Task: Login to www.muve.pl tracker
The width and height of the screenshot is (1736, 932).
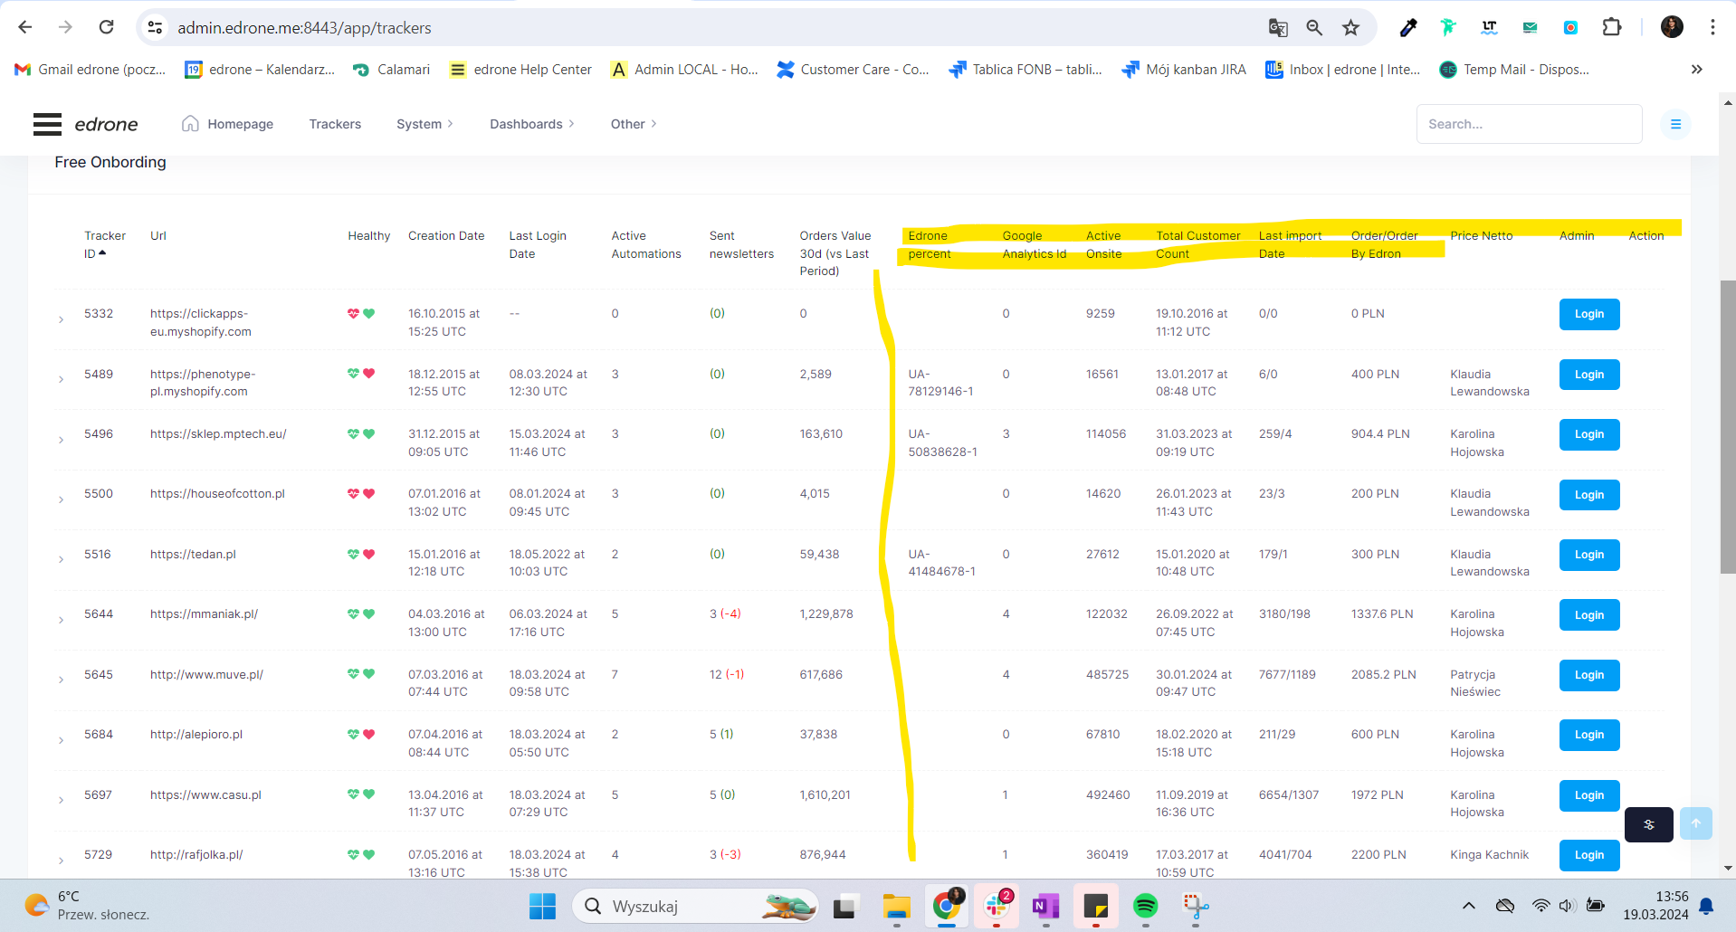Action: tap(1588, 675)
